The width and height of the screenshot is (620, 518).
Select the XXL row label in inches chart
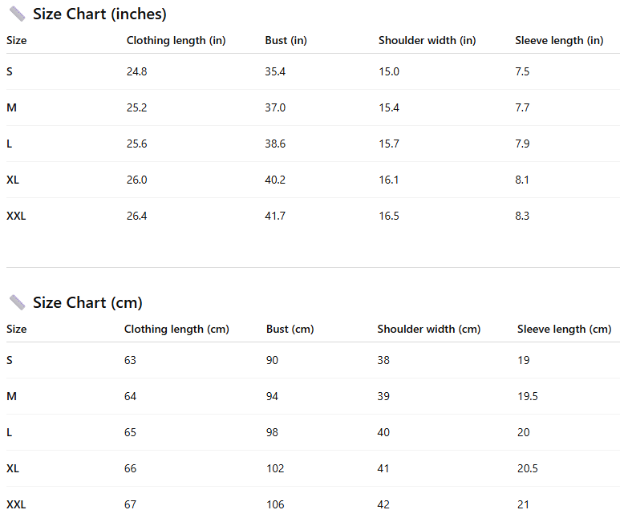pos(16,216)
